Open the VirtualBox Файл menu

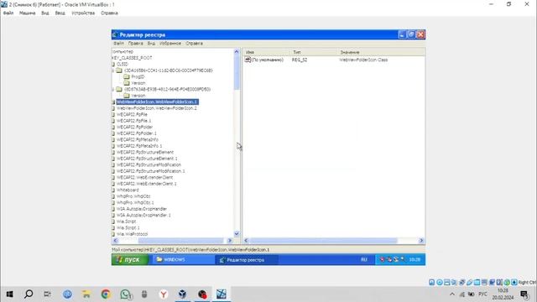[8, 13]
